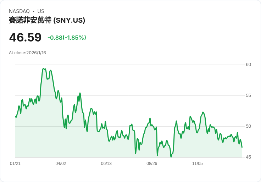Select the 55 y-axis price label
Viewport: 261px width, 182px height.
coord(248,95)
